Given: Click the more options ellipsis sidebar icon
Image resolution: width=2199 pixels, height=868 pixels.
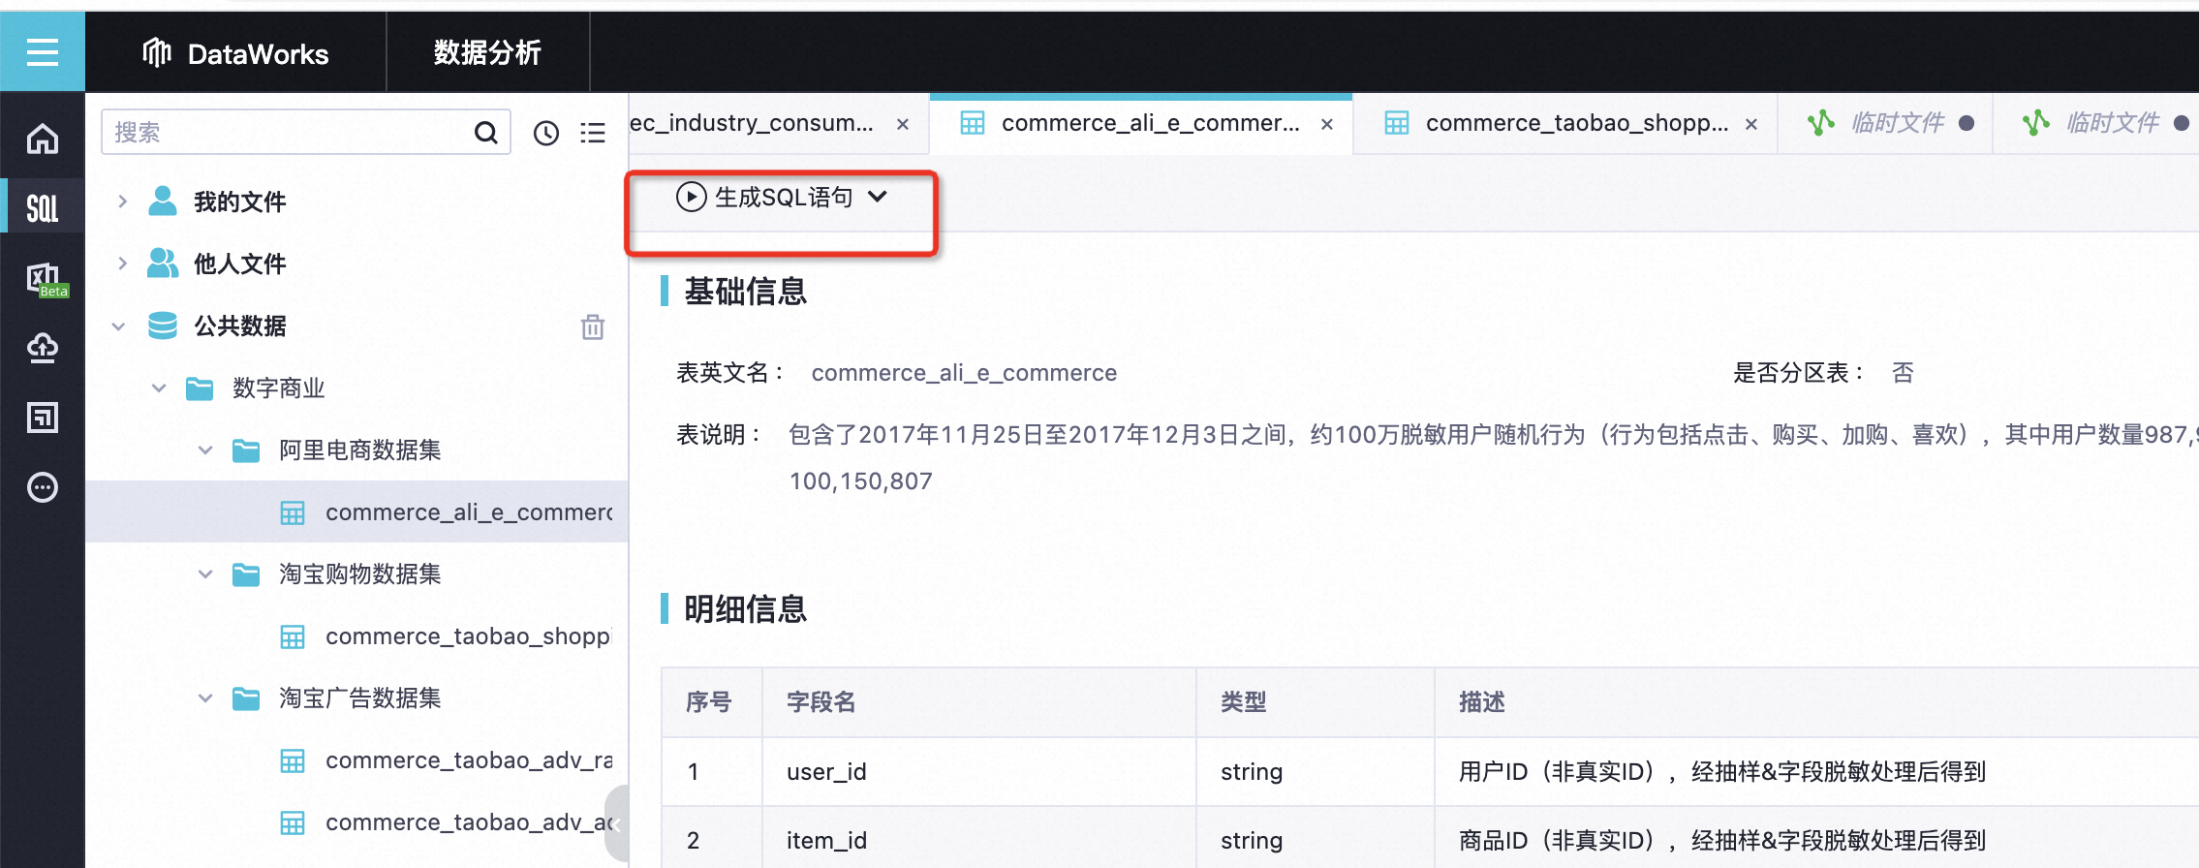Looking at the screenshot, I should 43,487.
